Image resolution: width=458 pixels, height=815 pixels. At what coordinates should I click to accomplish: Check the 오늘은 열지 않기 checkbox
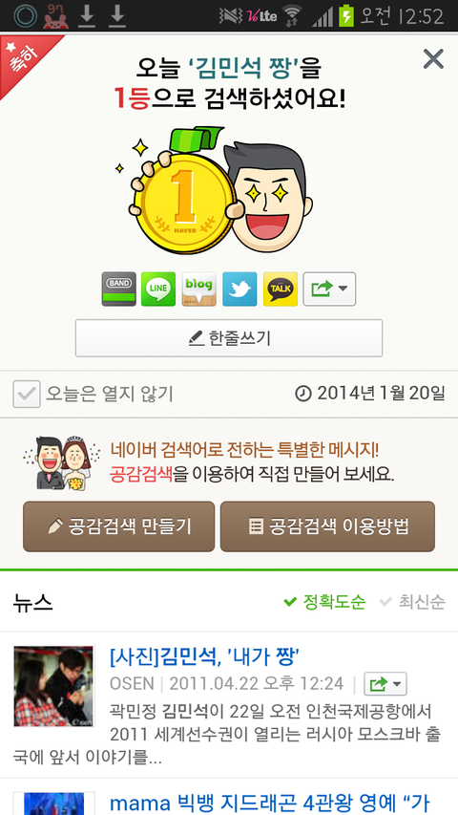coord(27,394)
